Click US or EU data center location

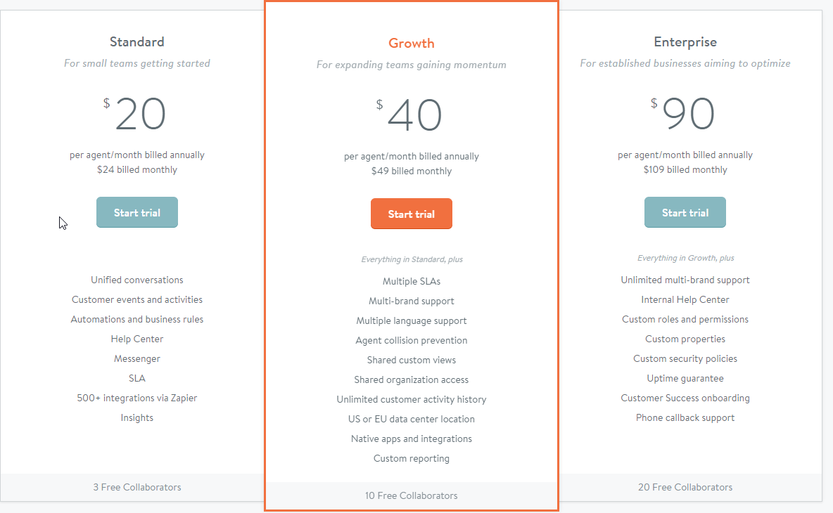pos(411,419)
